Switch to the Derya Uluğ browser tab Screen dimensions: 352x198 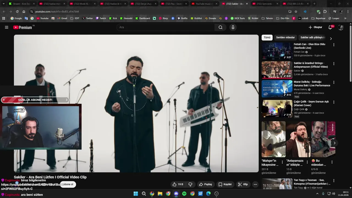143,4
